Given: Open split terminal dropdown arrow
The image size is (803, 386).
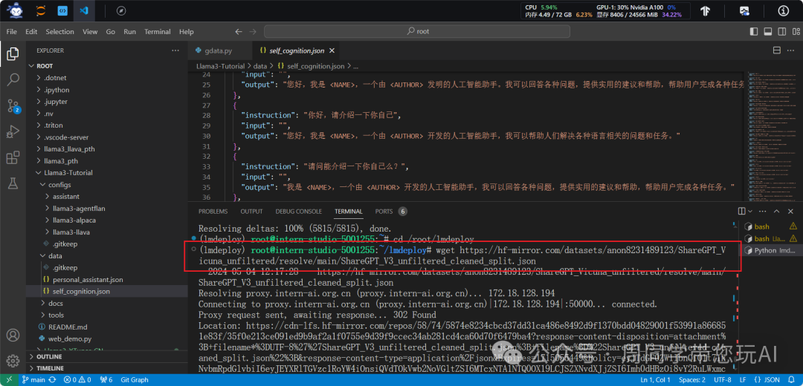Looking at the screenshot, I should 750,211.
